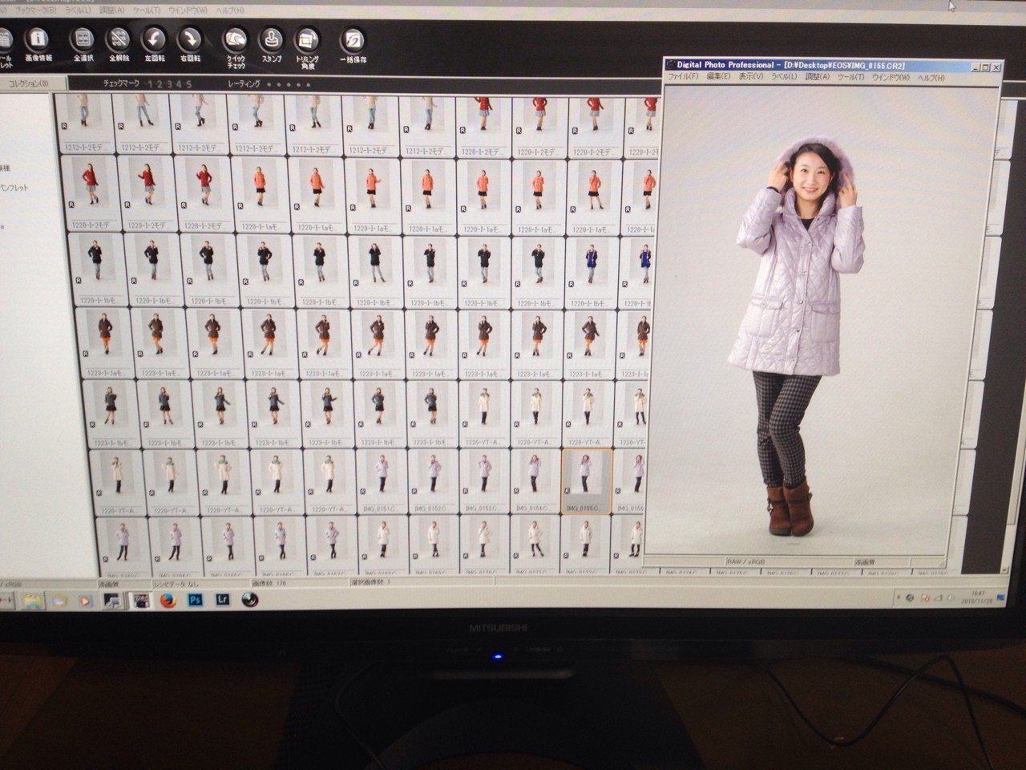Viewport: 1026px width, 770px height.
Task: Set check mark 2
Action: pos(160,84)
